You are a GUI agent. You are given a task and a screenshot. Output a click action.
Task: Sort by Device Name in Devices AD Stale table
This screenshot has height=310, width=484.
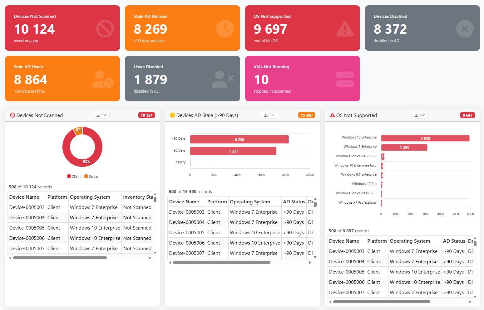click(187, 201)
